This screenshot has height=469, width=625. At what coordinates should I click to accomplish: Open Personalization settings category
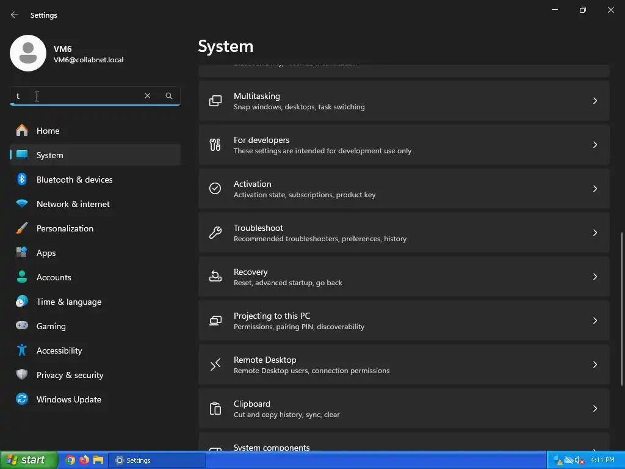click(x=65, y=228)
